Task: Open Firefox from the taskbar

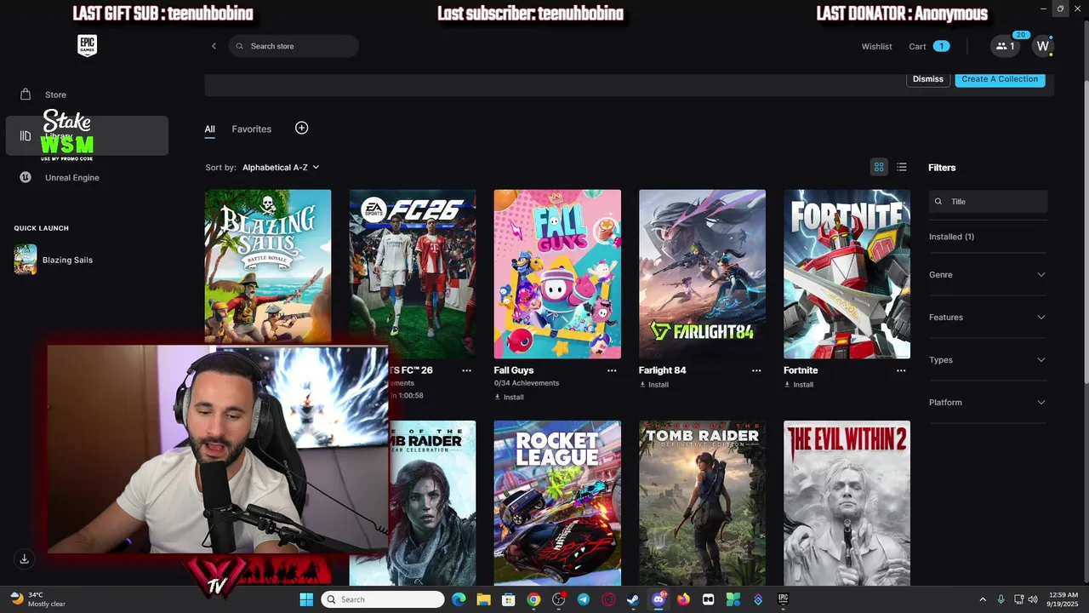Action: click(683, 599)
